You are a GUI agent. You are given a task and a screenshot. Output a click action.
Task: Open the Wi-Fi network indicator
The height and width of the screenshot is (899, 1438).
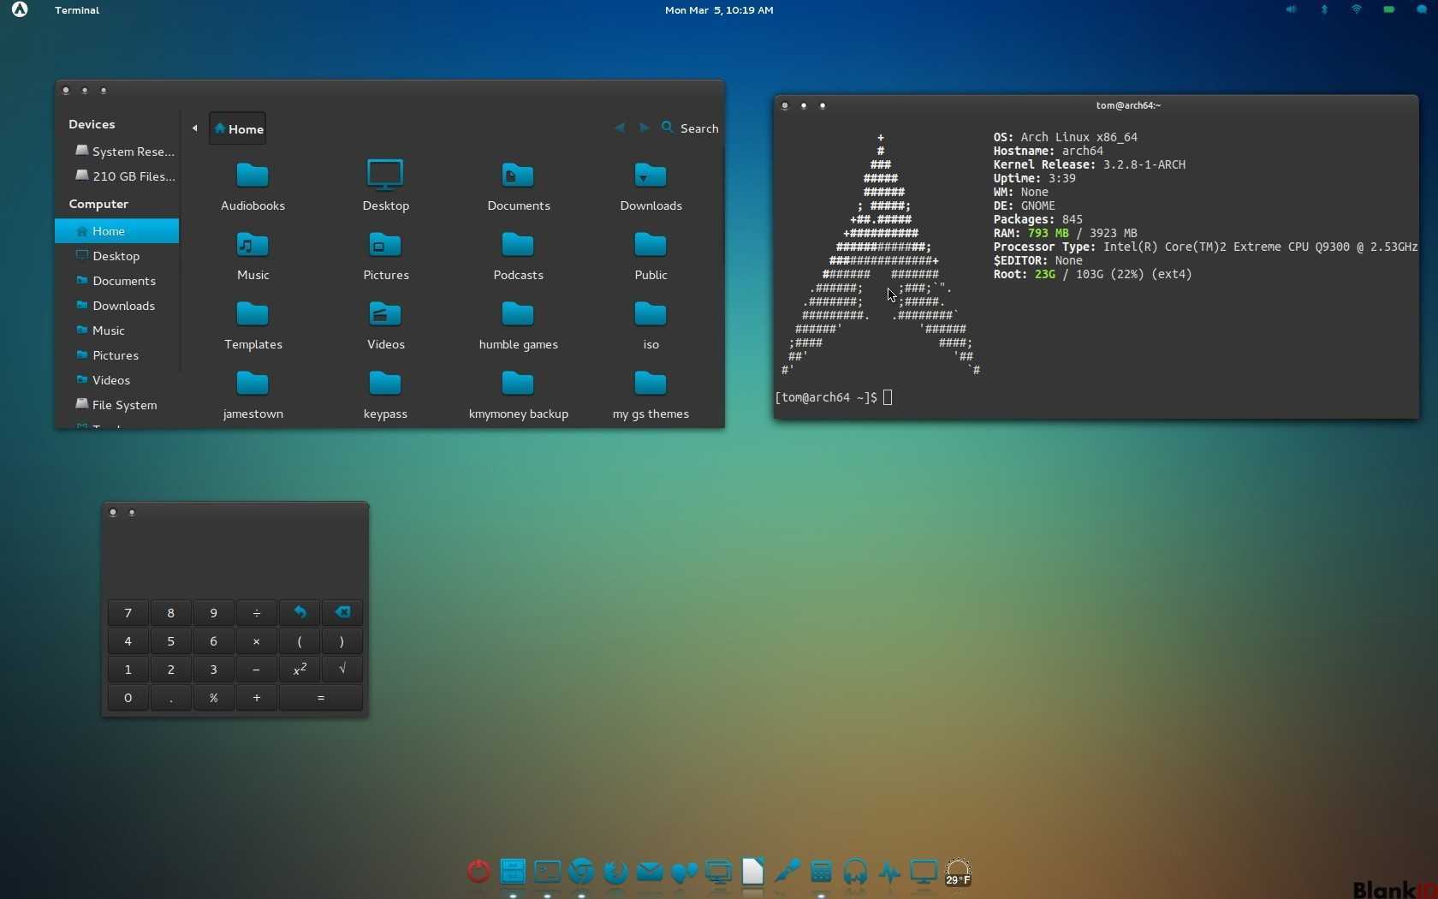1357,10
